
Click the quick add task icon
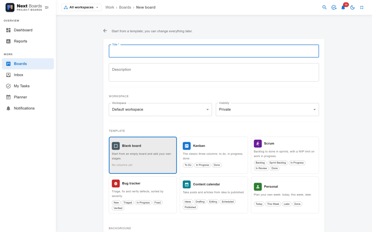(x=334, y=7)
